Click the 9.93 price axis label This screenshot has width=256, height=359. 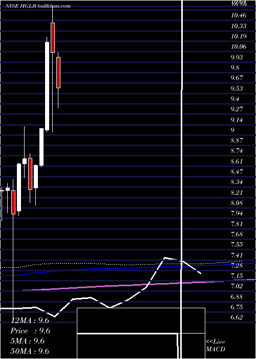pos(237,57)
